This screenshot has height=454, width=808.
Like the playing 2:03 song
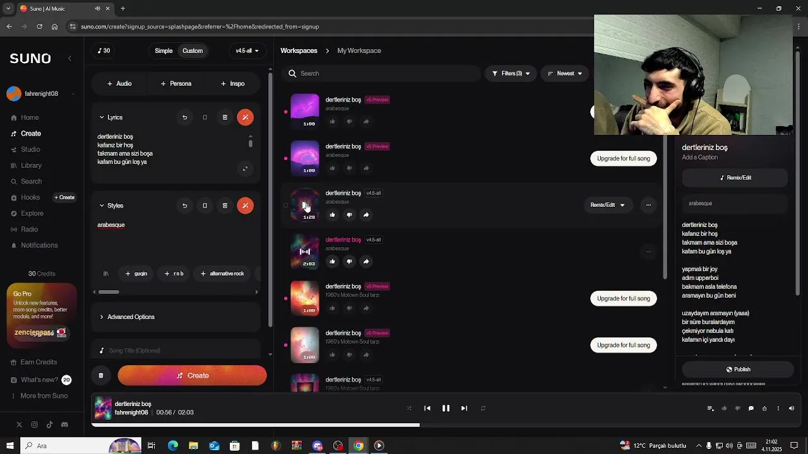pos(333,262)
